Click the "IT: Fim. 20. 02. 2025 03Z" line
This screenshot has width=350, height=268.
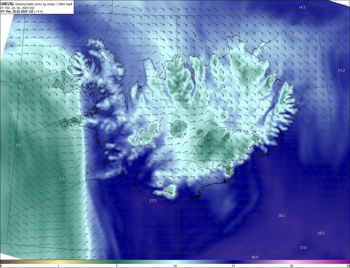tap(17, 8)
